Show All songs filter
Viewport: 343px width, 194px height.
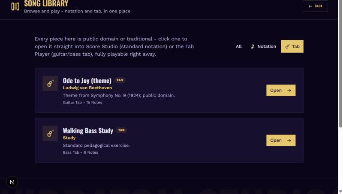click(x=239, y=46)
